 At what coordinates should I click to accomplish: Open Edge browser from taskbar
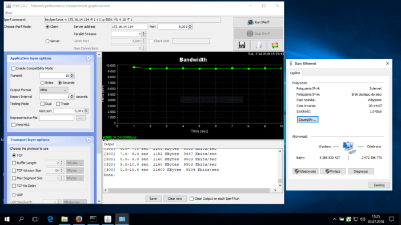point(50,219)
